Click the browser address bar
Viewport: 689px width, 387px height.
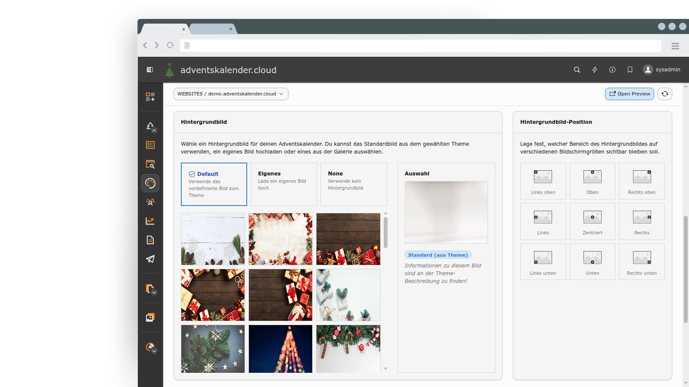click(x=421, y=46)
